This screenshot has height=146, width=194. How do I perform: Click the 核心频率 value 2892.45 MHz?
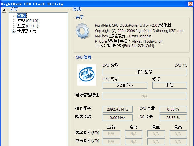pos(118,109)
